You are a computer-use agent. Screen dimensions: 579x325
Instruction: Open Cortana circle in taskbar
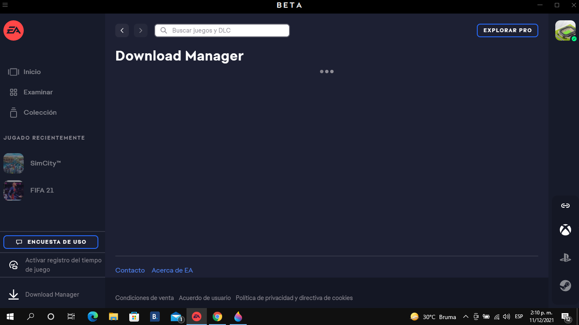tap(51, 317)
